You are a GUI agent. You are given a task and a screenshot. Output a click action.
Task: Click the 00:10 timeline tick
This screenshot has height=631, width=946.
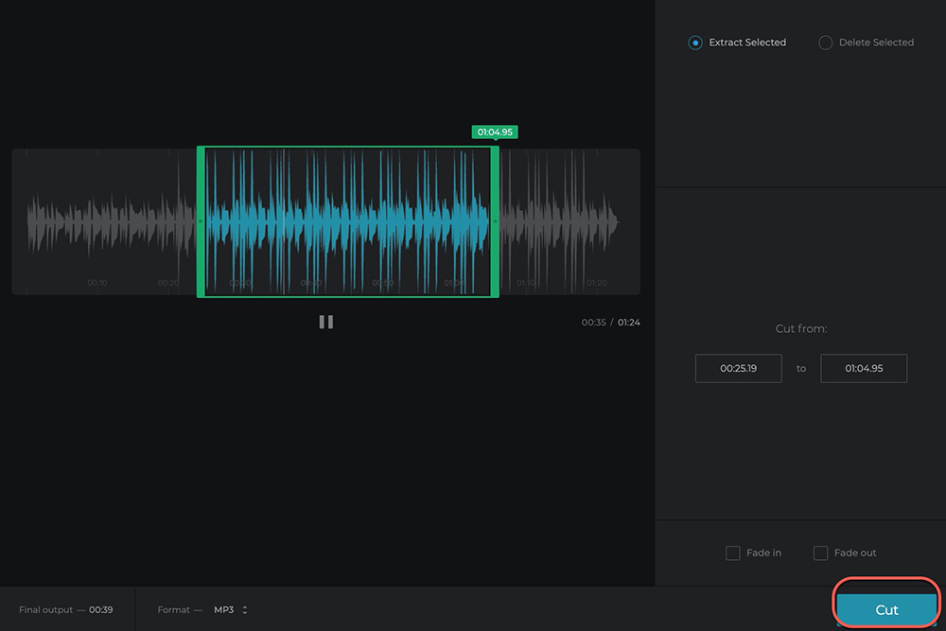point(97,283)
